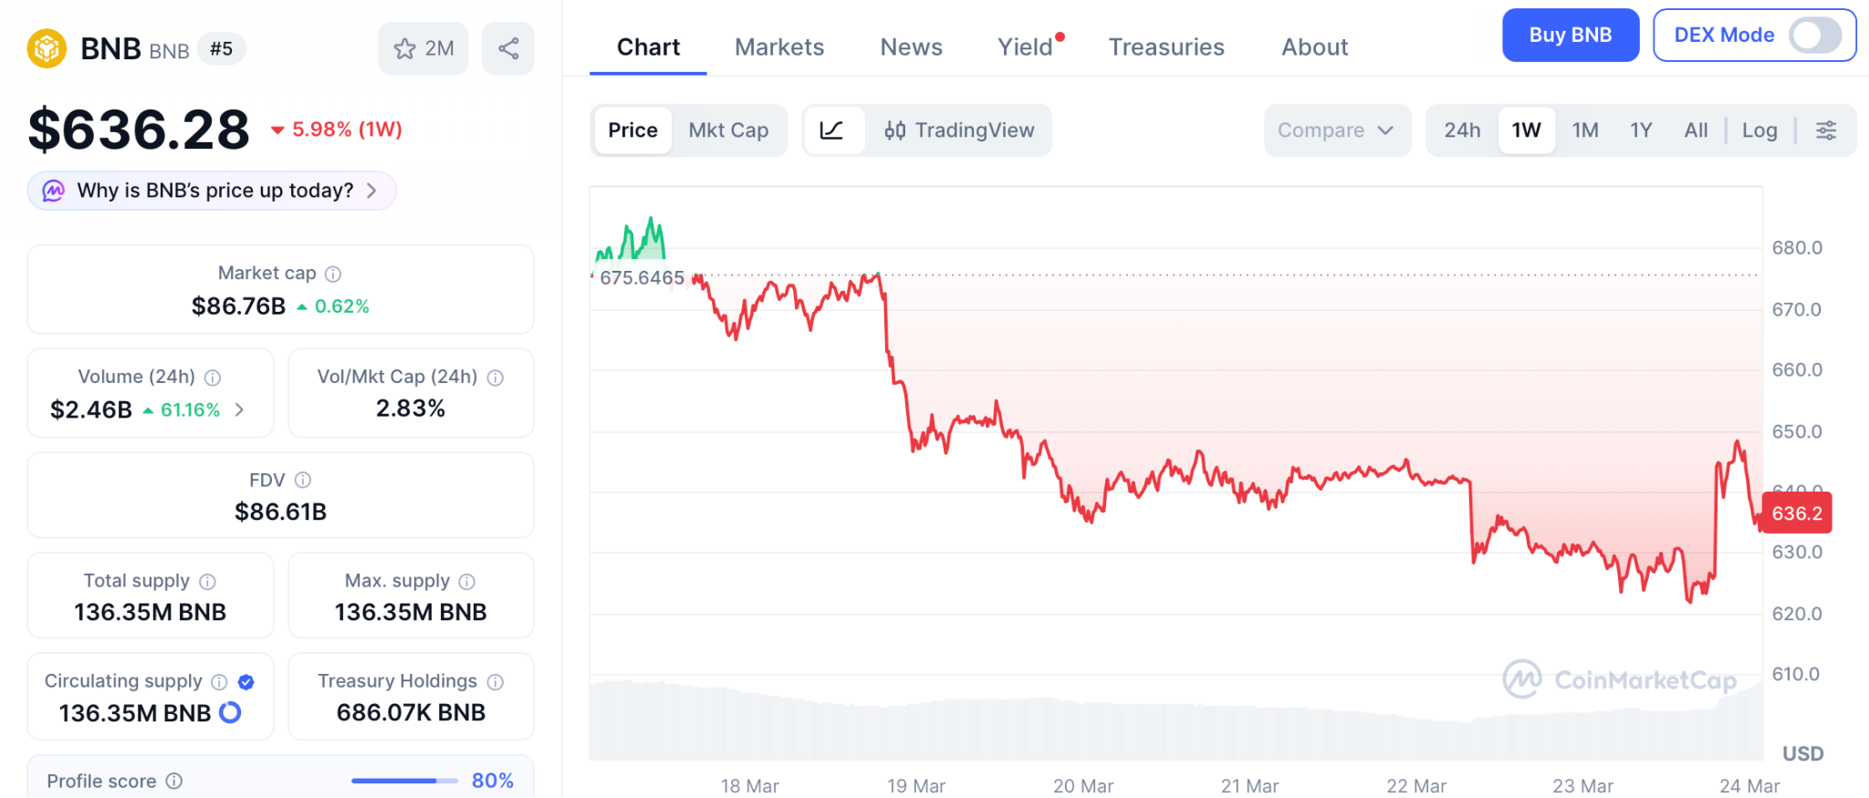Screen dimensions: 1869x798
Task: Open the Markets tab
Action: pyautogui.click(x=779, y=47)
